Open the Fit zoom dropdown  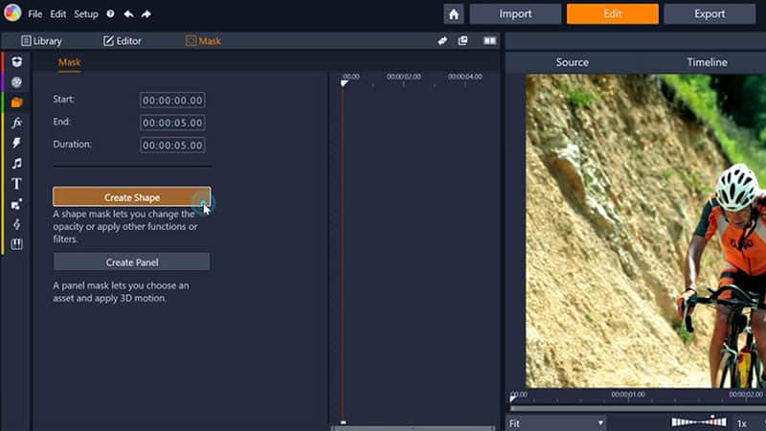[x=556, y=422]
